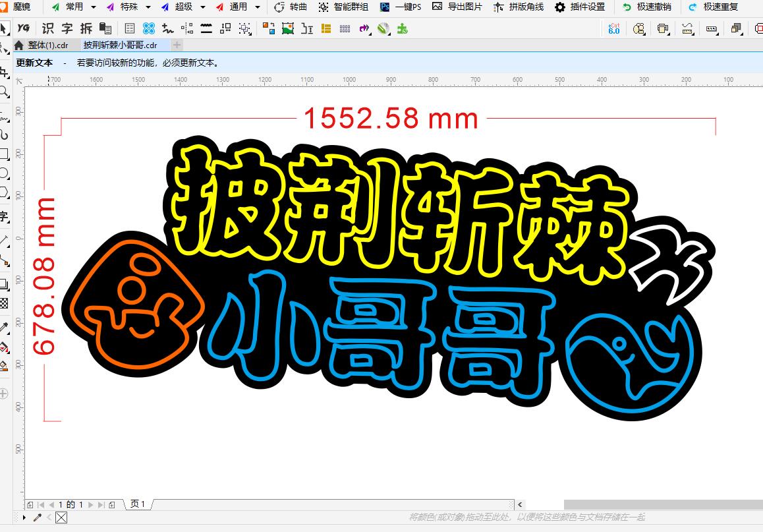Expand the 通用 dropdown arrow
The width and height of the screenshot is (763, 532).
click(258, 7)
